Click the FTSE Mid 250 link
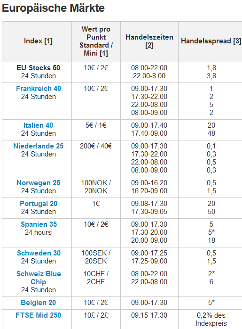This screenshot has height=329, width=242. point(38,315)
